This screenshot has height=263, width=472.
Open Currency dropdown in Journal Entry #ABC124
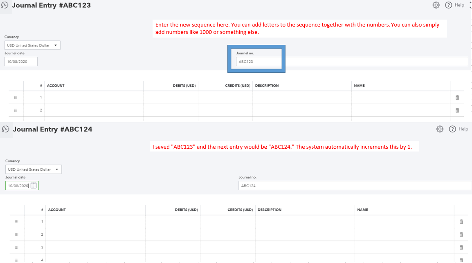pyautogui.click(x=34, y=169)
